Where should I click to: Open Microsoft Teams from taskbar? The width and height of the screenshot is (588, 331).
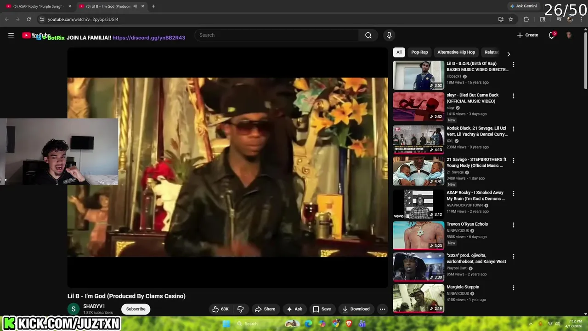tap(362, 324)
